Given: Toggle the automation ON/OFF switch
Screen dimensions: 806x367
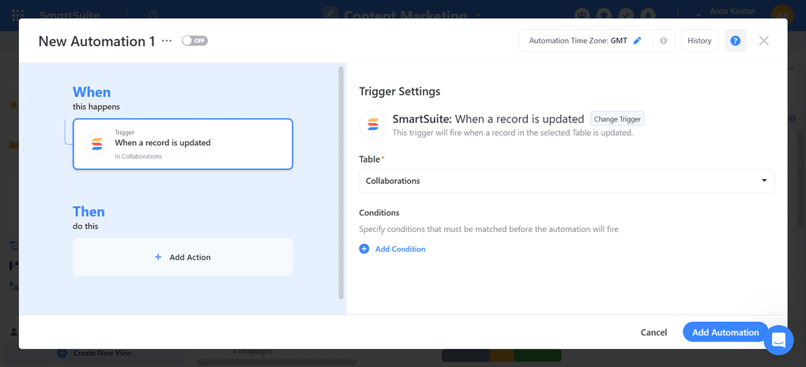Looking at the screenshot, I should point(195,40).
